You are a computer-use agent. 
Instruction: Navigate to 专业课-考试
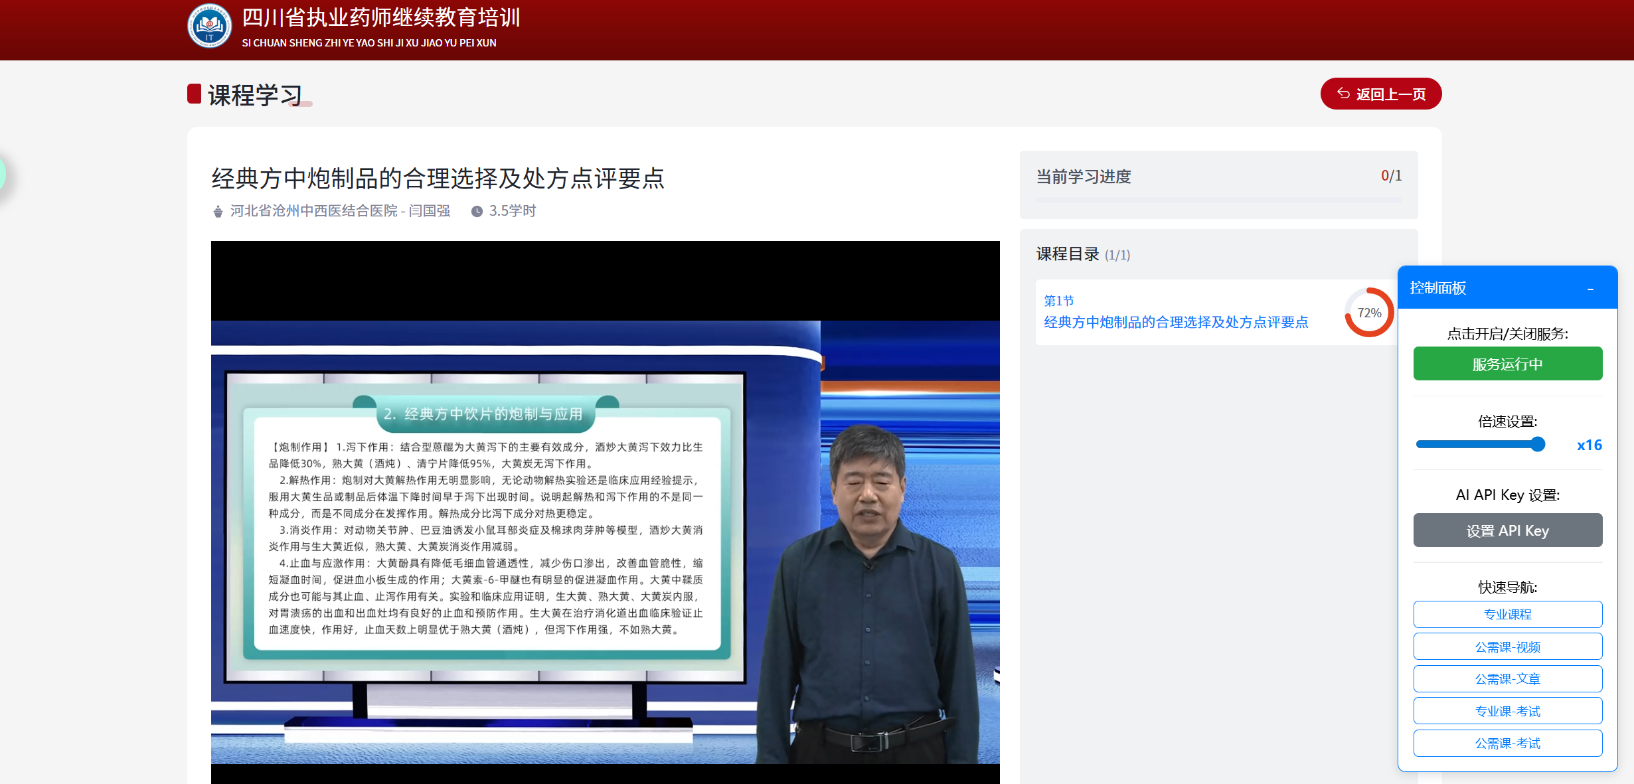pyautogui.click(x=1507, y=711)
